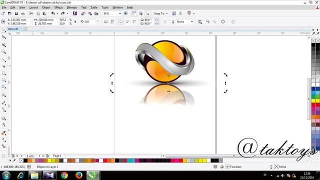Viewport: 320px width, 180px height.
Task: Click the Redo arrow button
Action: 63,13
